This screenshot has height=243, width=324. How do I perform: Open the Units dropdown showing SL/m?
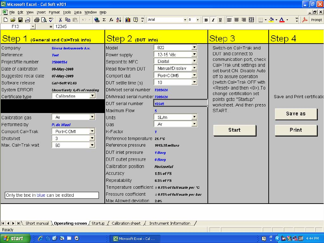click(194, 117)
